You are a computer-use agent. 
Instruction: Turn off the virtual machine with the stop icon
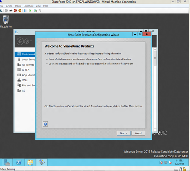coord(11,10)
